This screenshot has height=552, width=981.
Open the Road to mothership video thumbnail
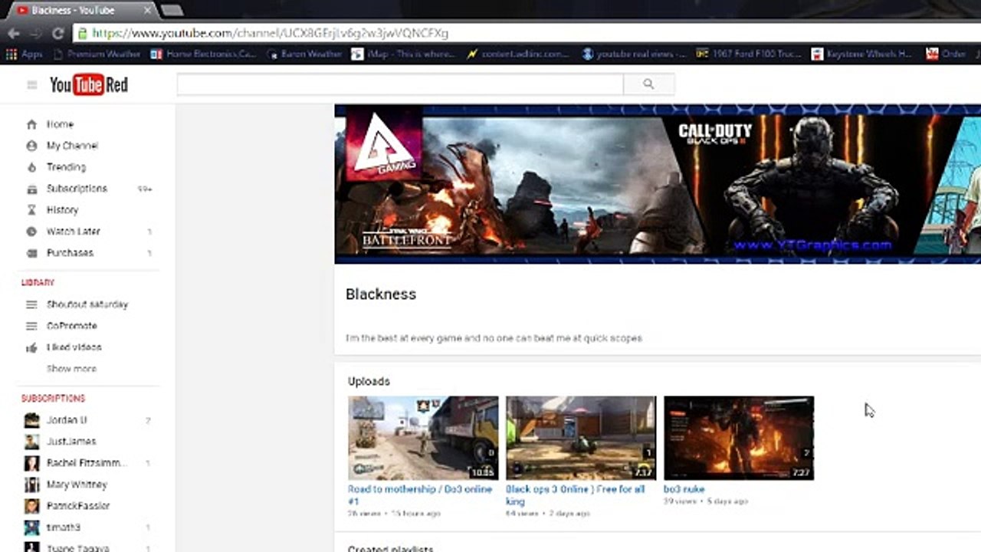[423, 438]
